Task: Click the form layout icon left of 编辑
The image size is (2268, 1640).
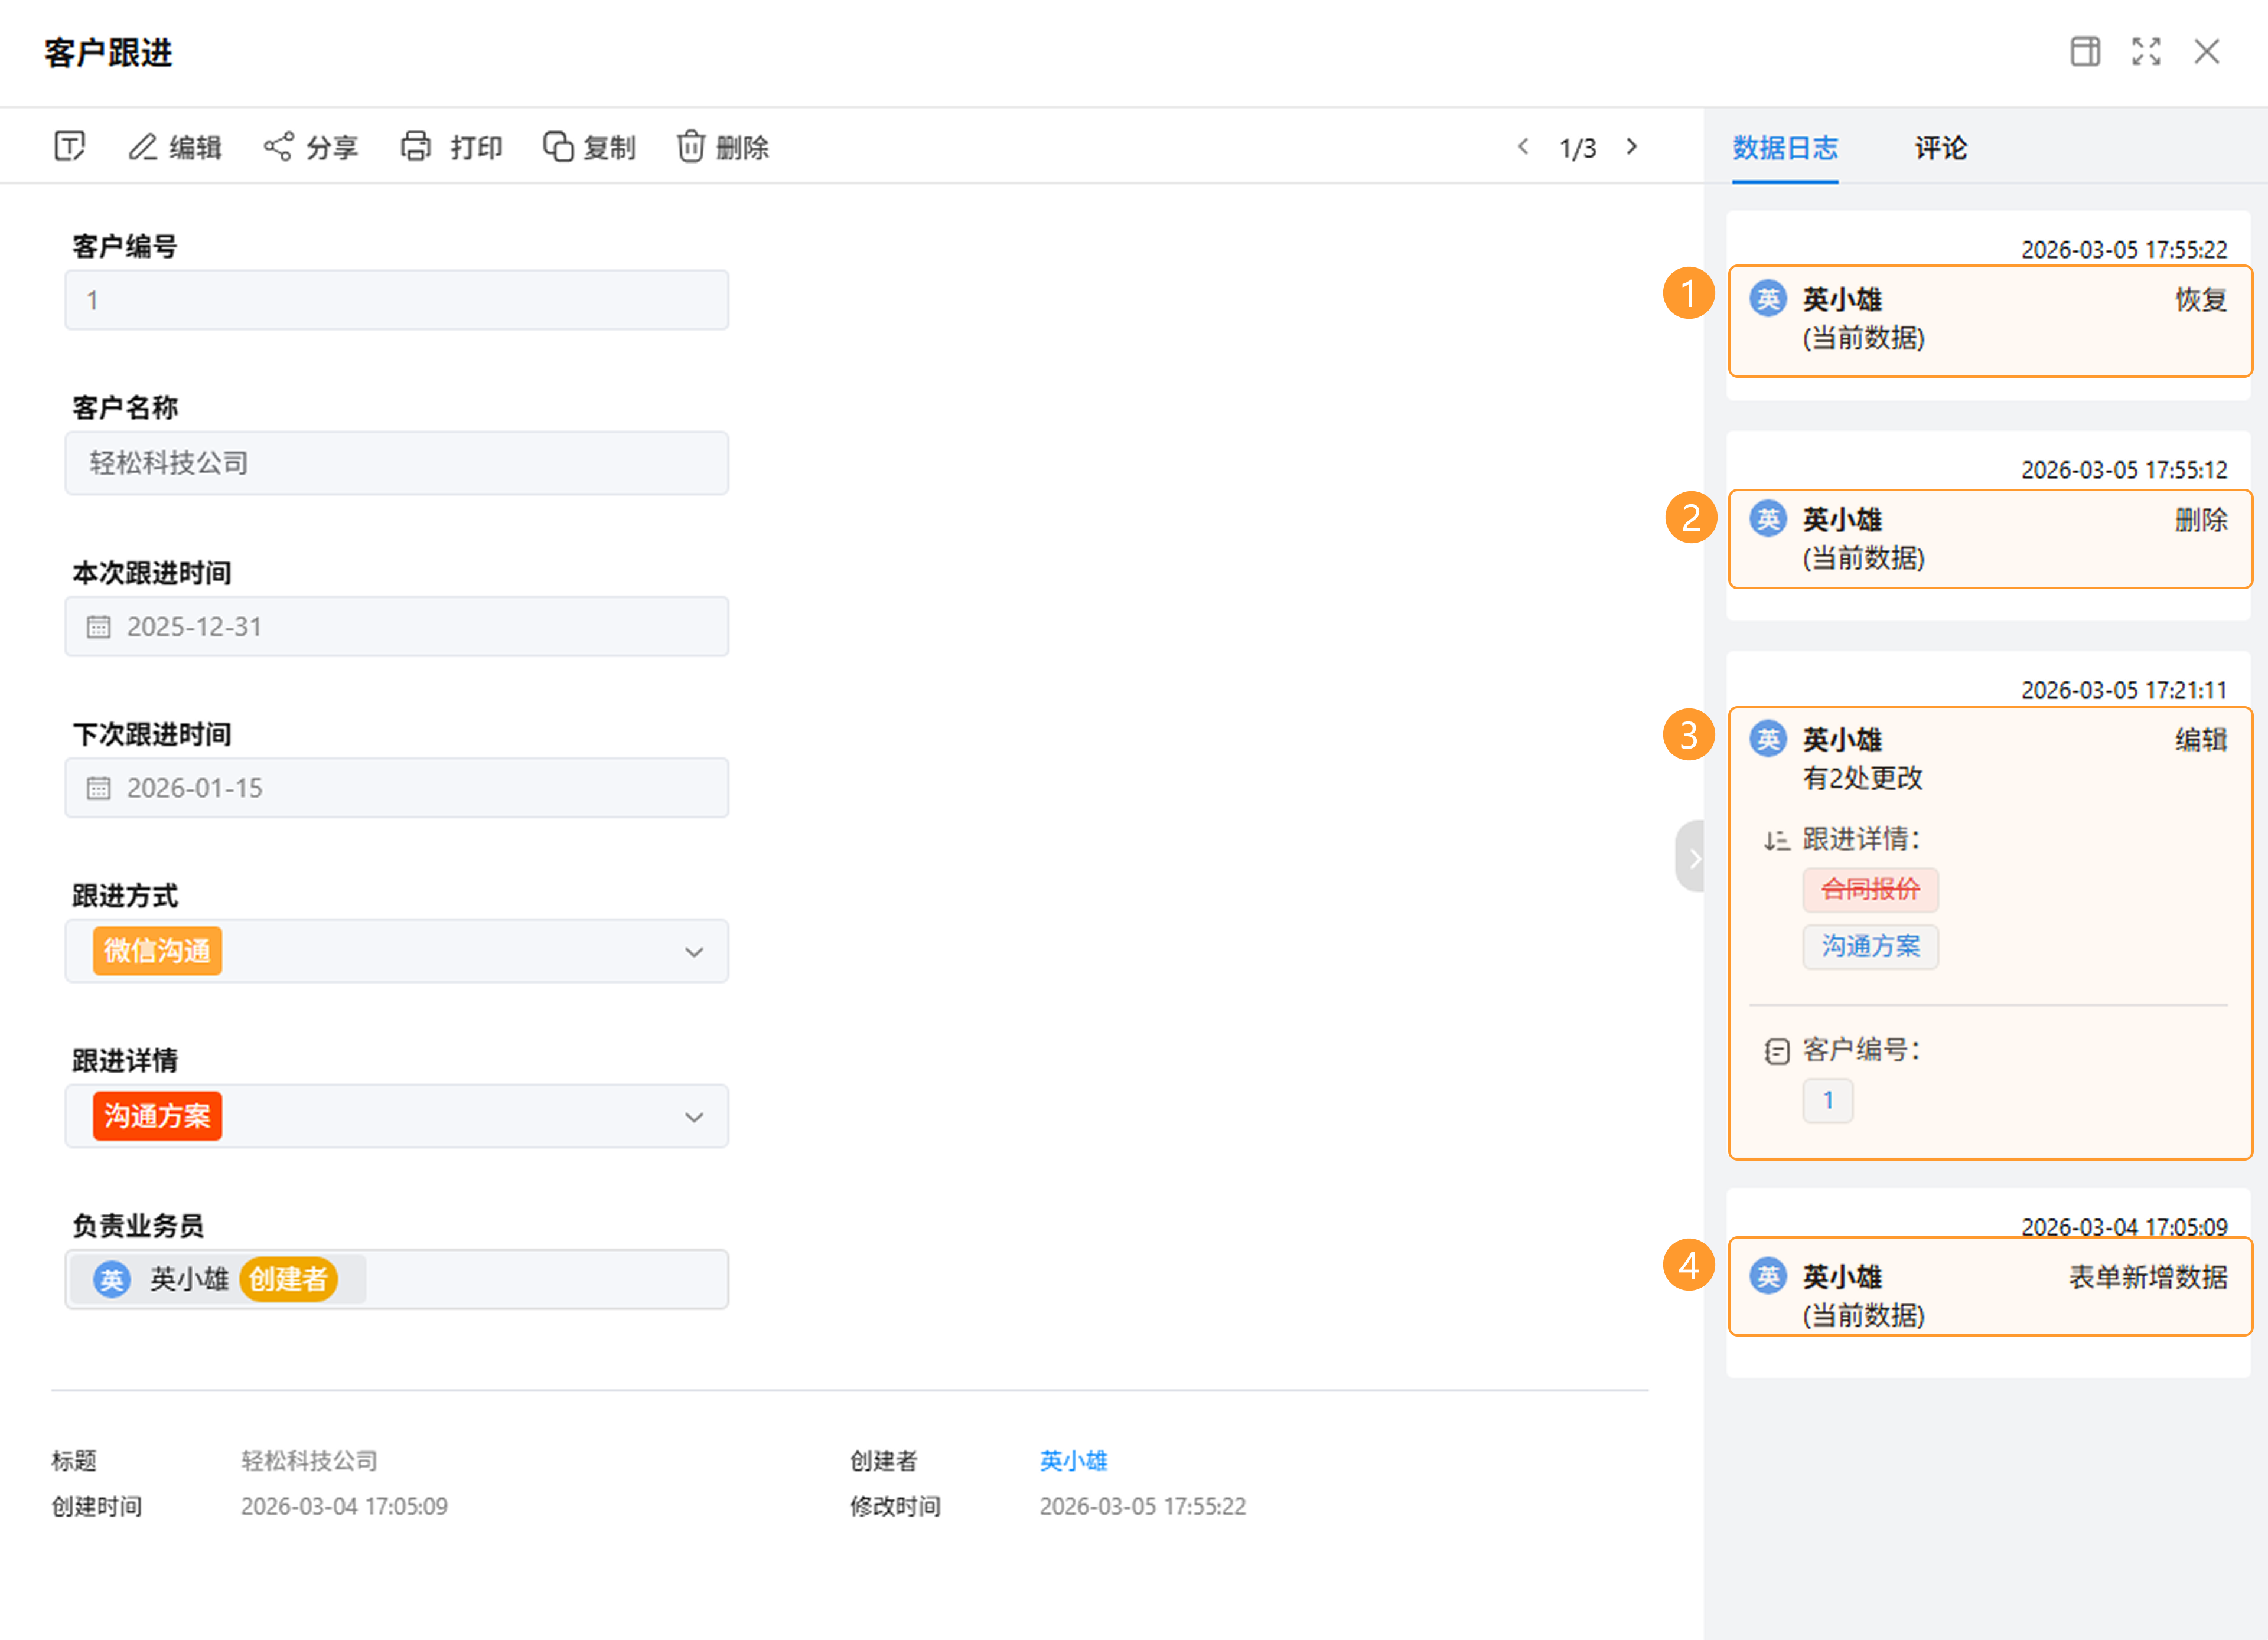Action: pos(69,147)
